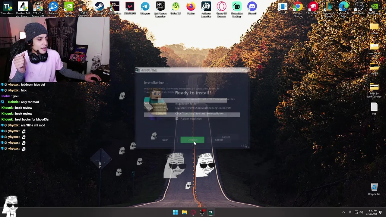This screenshot has width=386, height=217.
Task: Open the Epic Games Launcher shortcut
Action: coord(160,9)
